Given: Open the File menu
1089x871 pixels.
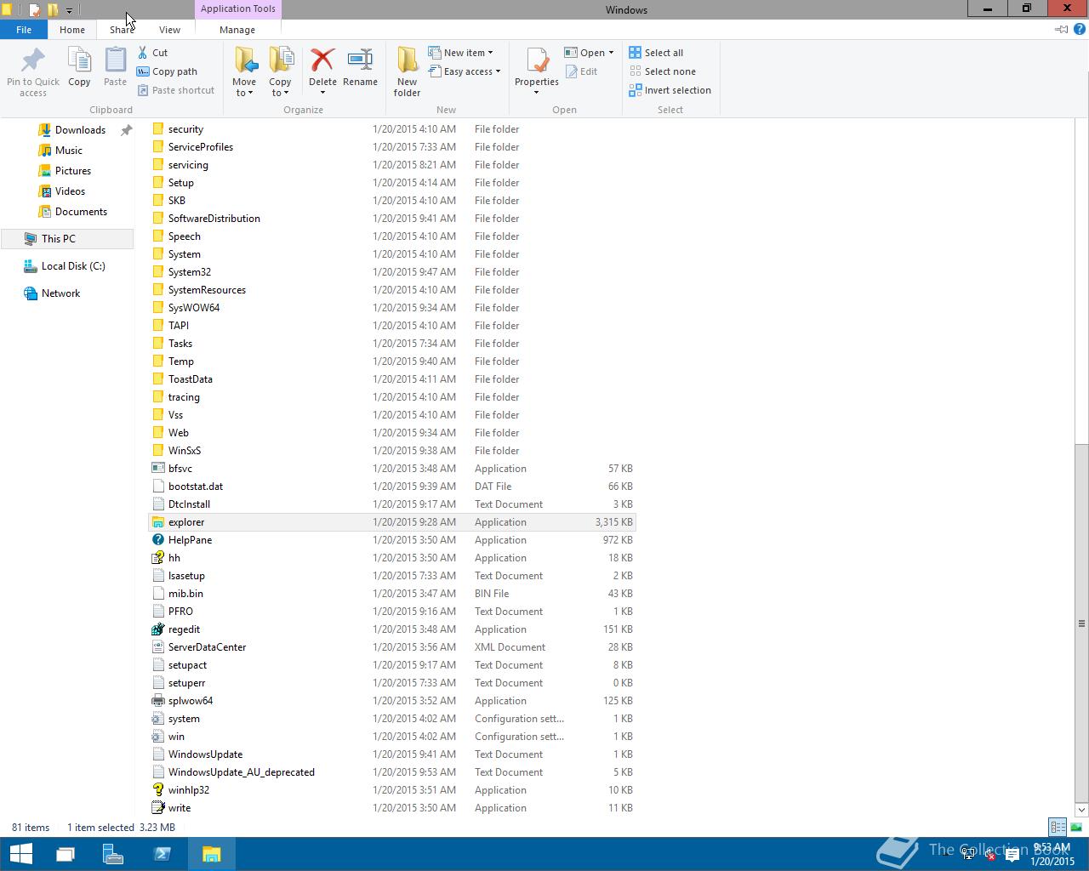Looking at the screenshot, I should click(24, 29).
